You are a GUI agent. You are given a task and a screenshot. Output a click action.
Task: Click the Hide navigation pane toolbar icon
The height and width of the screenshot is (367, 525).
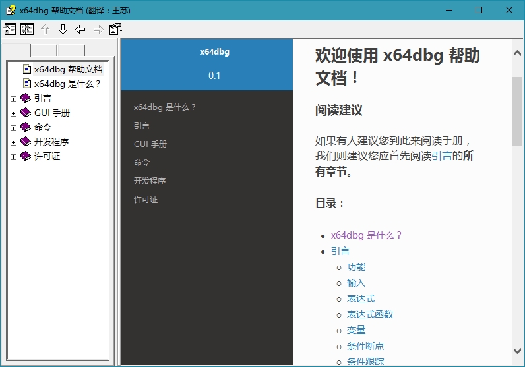pyautogui.click(x=9, y=29)
